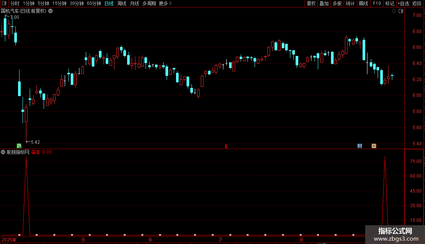Add stock with +自选 button

(403, 3)
